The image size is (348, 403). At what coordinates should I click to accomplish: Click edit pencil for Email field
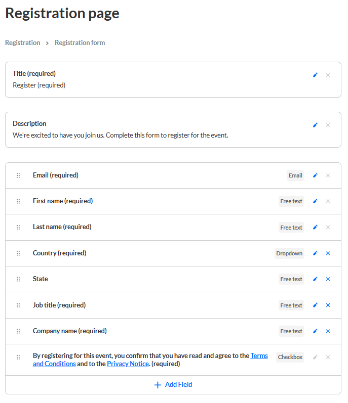(x=315, y=175)
